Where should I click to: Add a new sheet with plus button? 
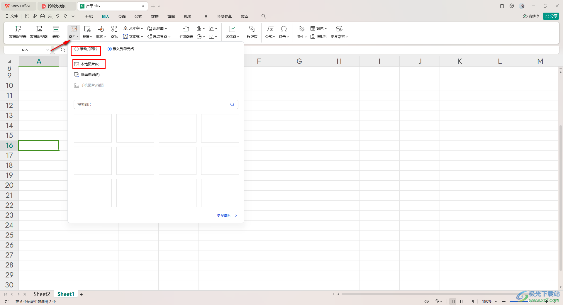tap(81, 294)
